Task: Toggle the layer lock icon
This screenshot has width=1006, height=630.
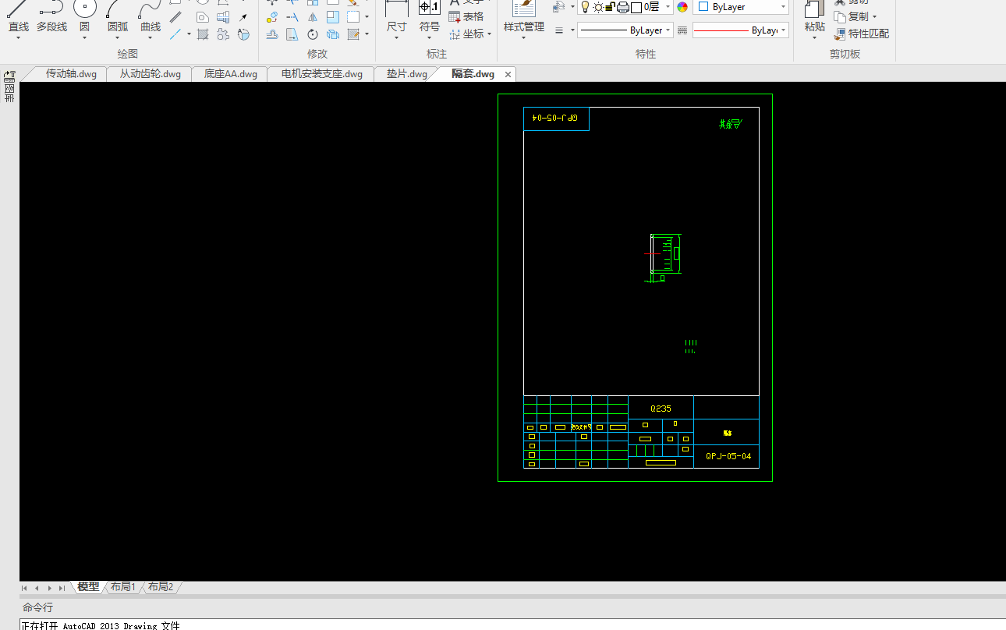Action: pyautogui.click(x=610, y=7)
